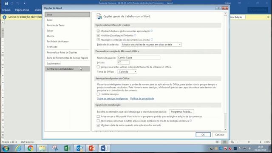Click info icon beside Abrir anexos de email
272x153 pixels.
(190, 121)
